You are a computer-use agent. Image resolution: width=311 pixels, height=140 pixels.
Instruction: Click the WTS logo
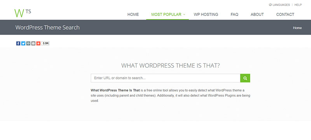click(x=23, y=13)
